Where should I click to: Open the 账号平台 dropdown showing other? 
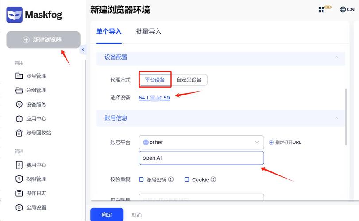[201, 142]
